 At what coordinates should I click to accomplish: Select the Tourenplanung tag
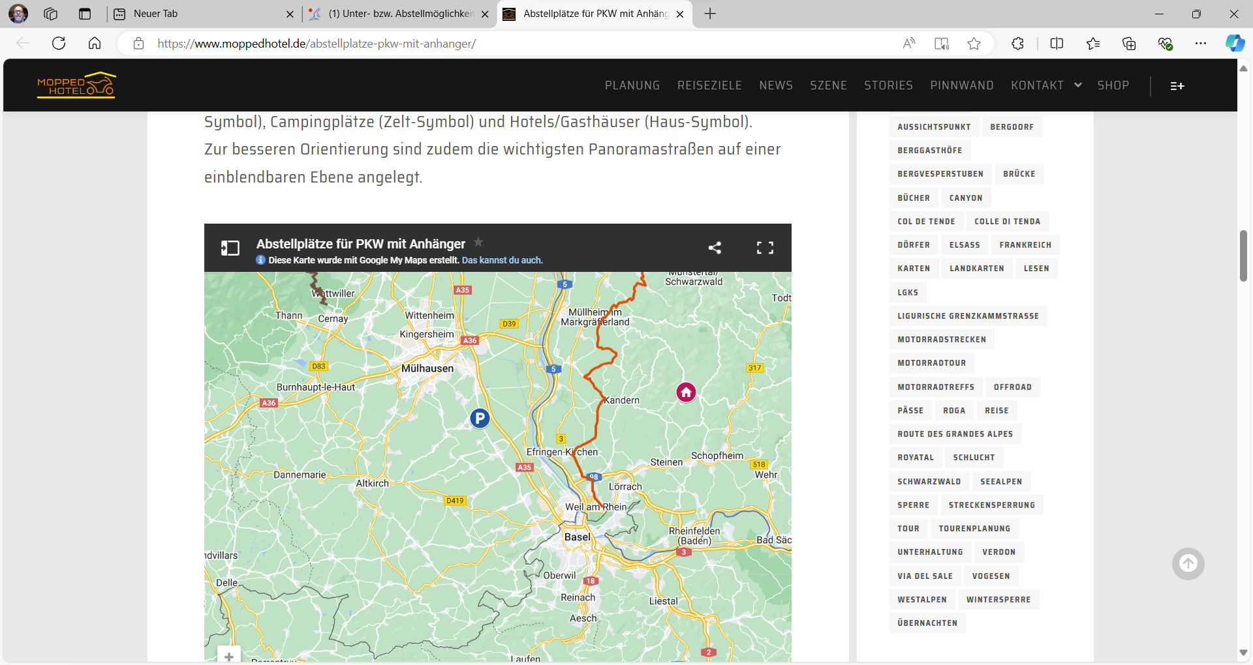click(974, 529)
